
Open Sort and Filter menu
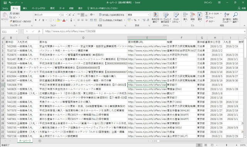(x=227, y=18)
